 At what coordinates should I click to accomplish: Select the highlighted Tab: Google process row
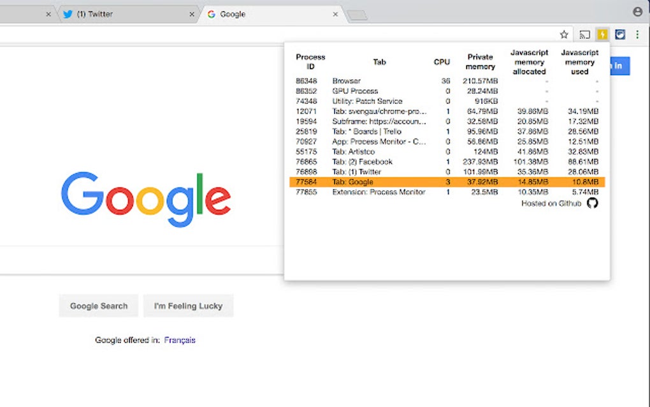click(447, 182)
